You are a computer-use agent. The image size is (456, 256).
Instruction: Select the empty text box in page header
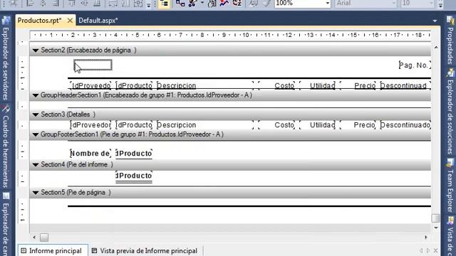(93, 65)
